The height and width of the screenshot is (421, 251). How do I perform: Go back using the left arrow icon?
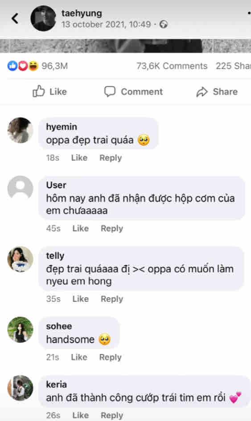click(15, 18)
